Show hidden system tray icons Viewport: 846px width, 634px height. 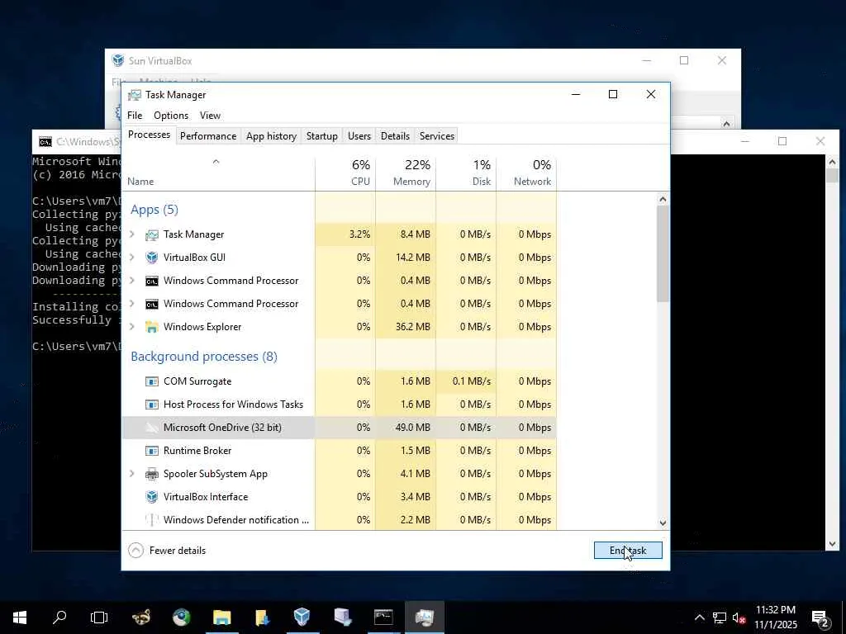[699, 617]
